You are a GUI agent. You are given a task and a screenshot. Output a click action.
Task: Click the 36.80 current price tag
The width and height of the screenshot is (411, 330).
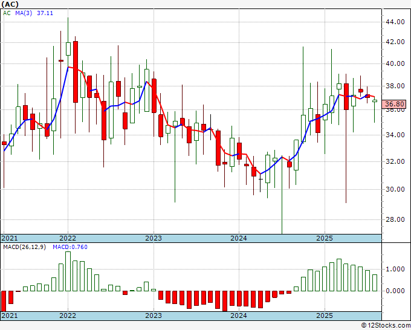click(x=395, y=104)
